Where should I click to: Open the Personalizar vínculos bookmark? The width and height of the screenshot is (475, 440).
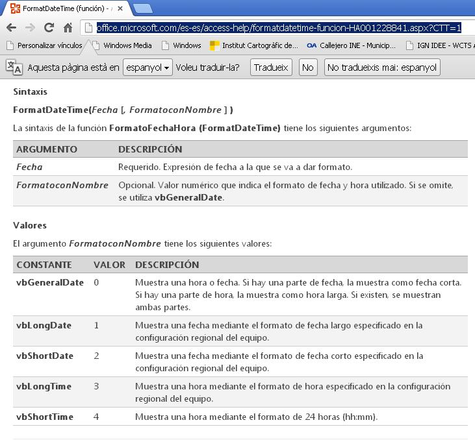pyautogui.click(x=45, y=45)
